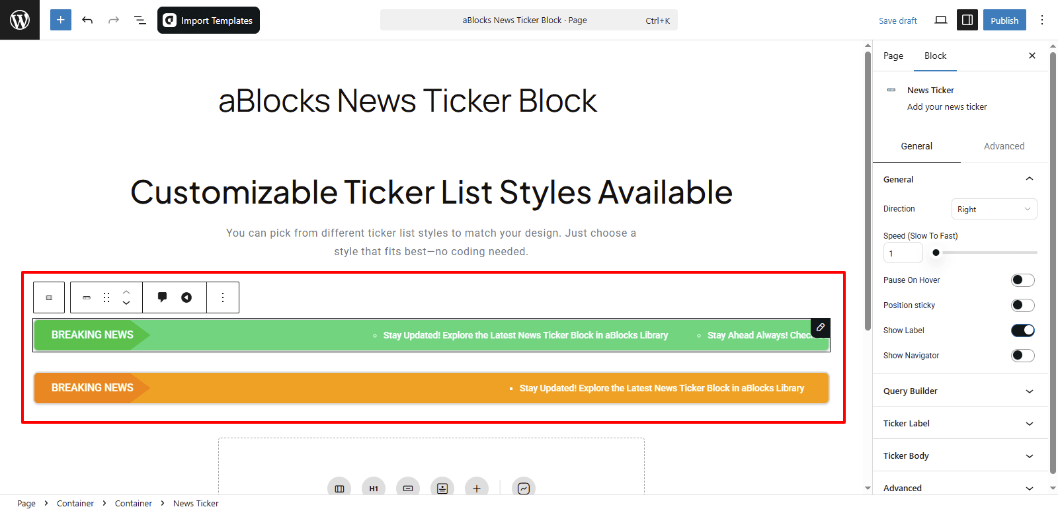The height and width of the screenshot is (511, 1058).
Task: Open the editor options three-dot menu
Action: point(1042,20)
